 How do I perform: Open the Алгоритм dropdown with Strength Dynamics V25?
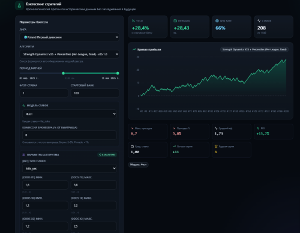click(70, 54)
